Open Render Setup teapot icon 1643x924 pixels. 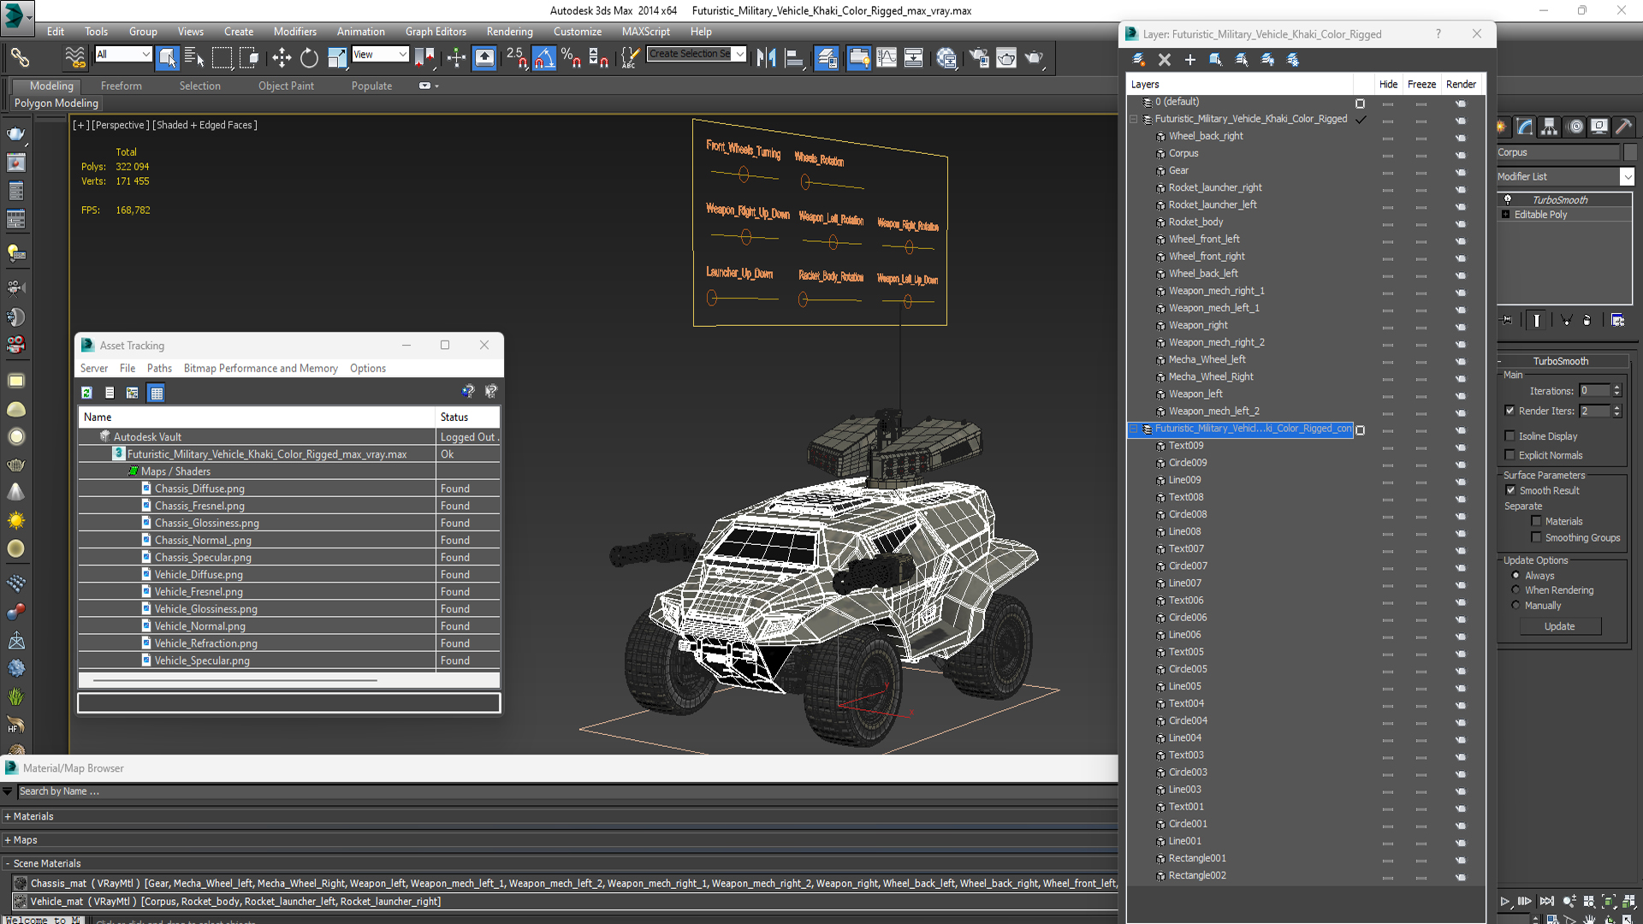(979, 57)
